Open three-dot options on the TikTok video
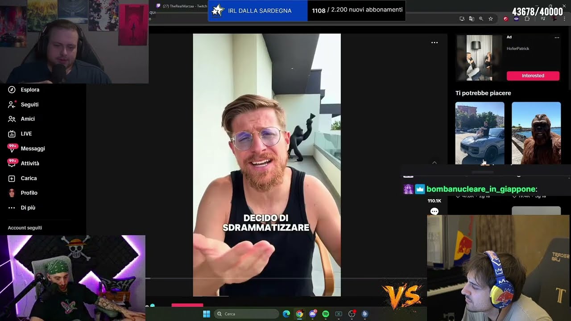The width and height of the screenshot is (571, 321). coord(434,43)
